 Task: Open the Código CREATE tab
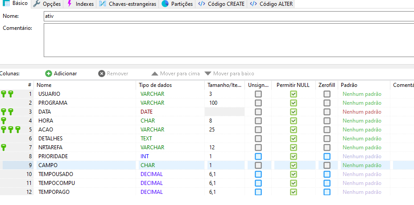[222, 4]
